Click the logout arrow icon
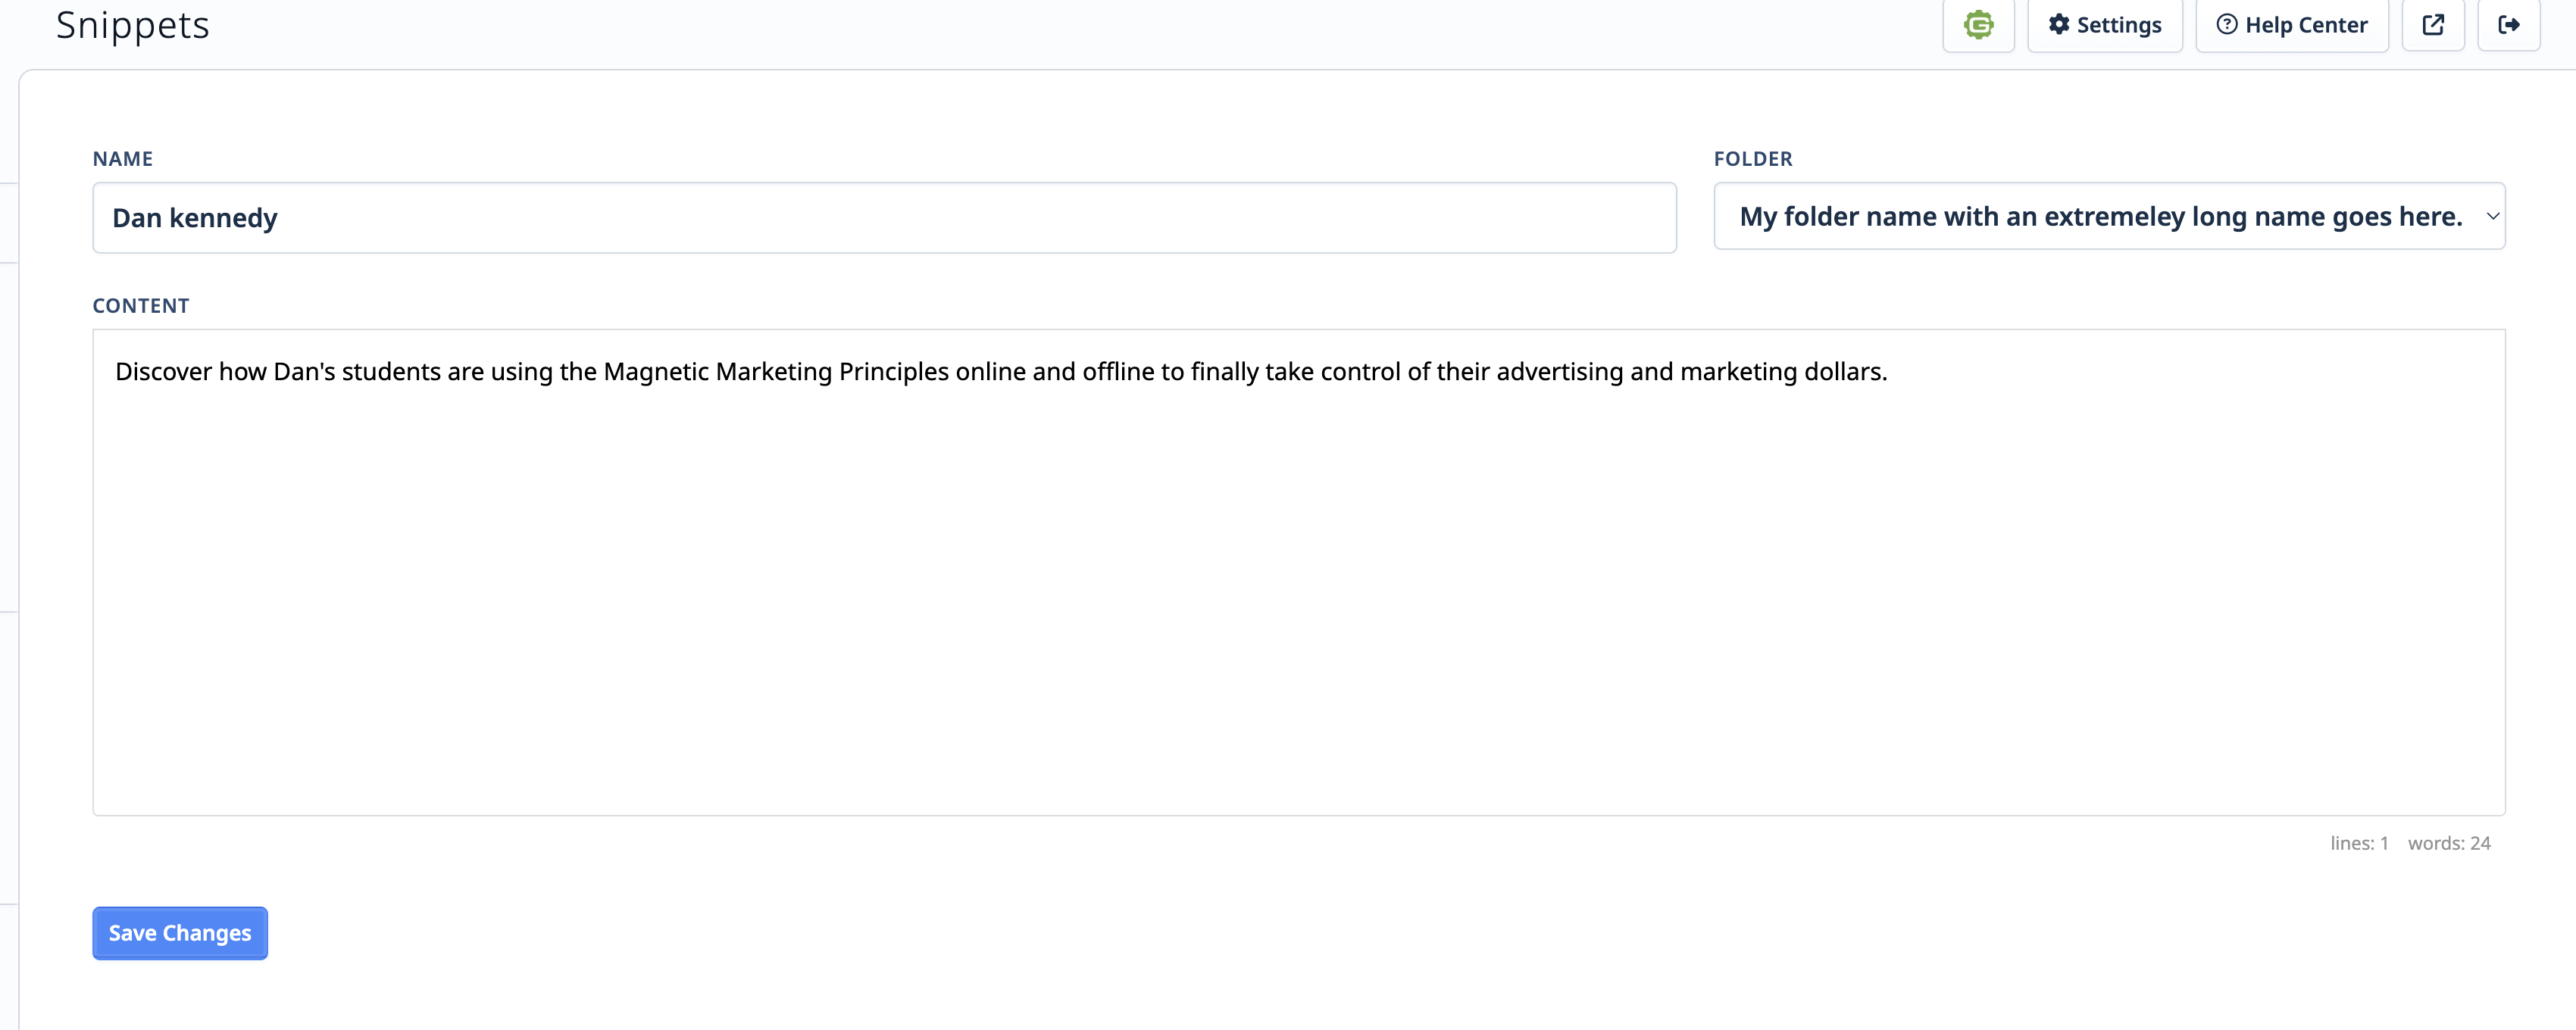Image resolution: width=2576 pixels, height=1030 pixels. pos(2508,25)
